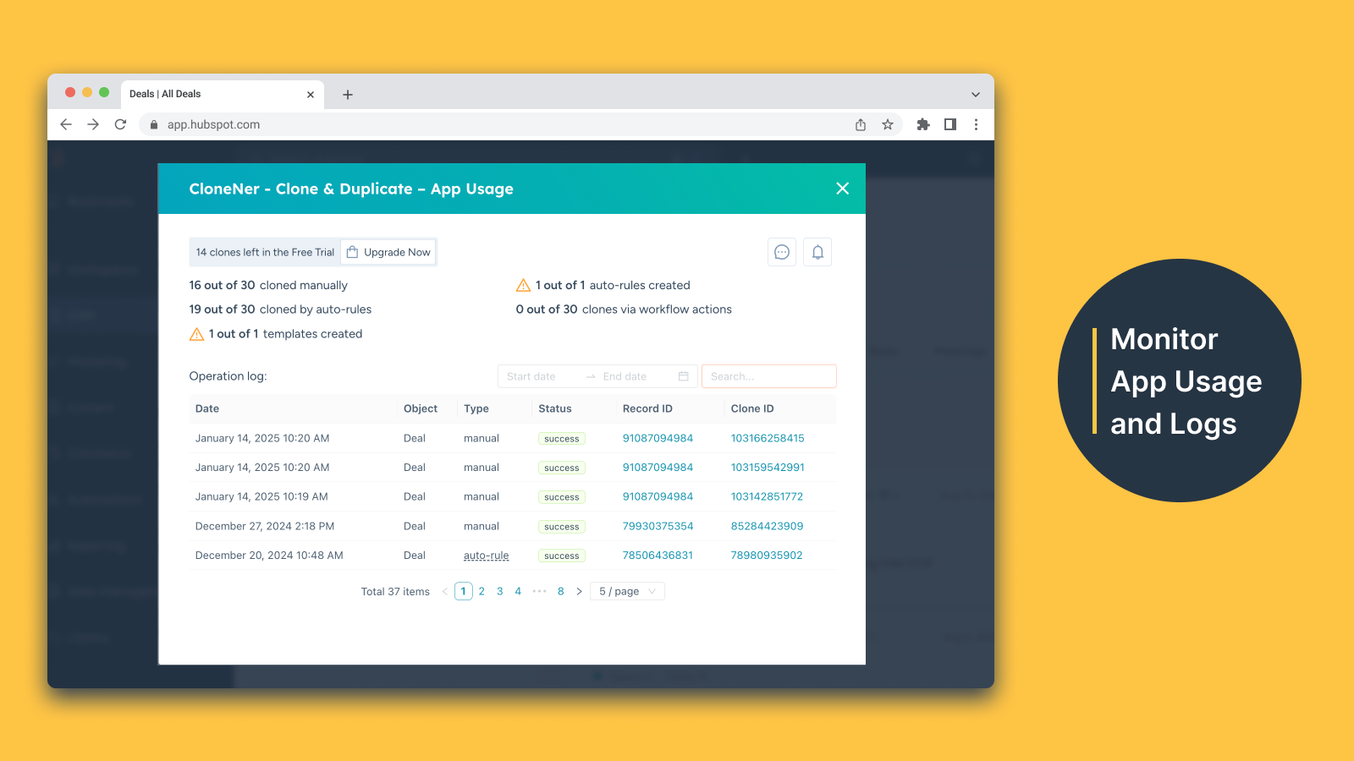Click the Start date field
Viewport: 1354px width, 761px height.
(542, 376)
